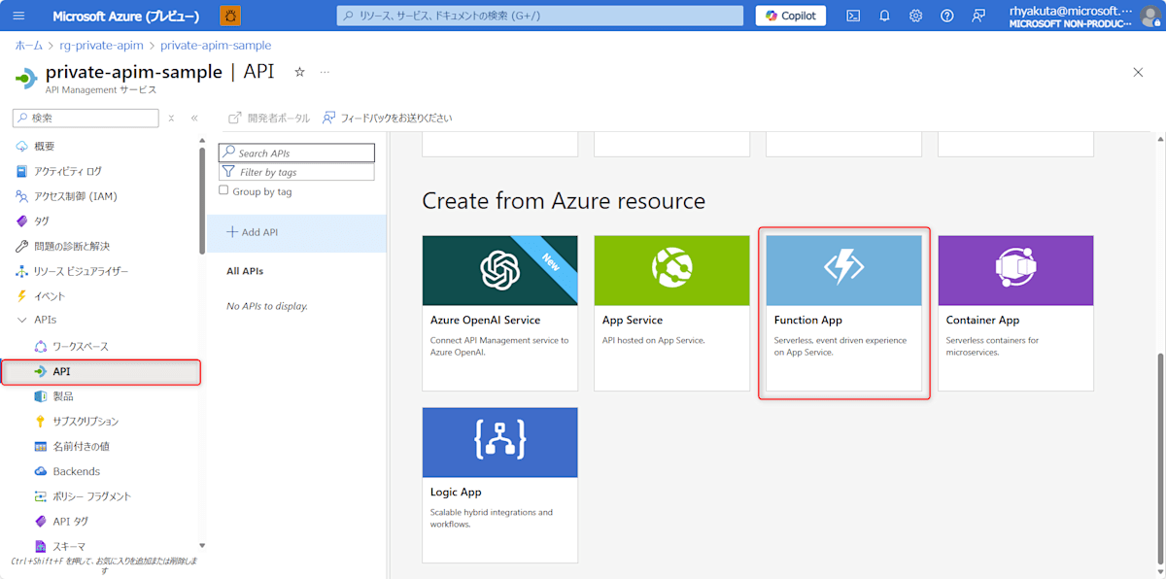
Task: Launch Cloud Shell from the header
Action: coord(853,16)
